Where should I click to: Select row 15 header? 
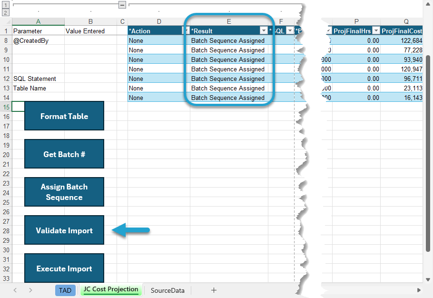coord(6,107)
